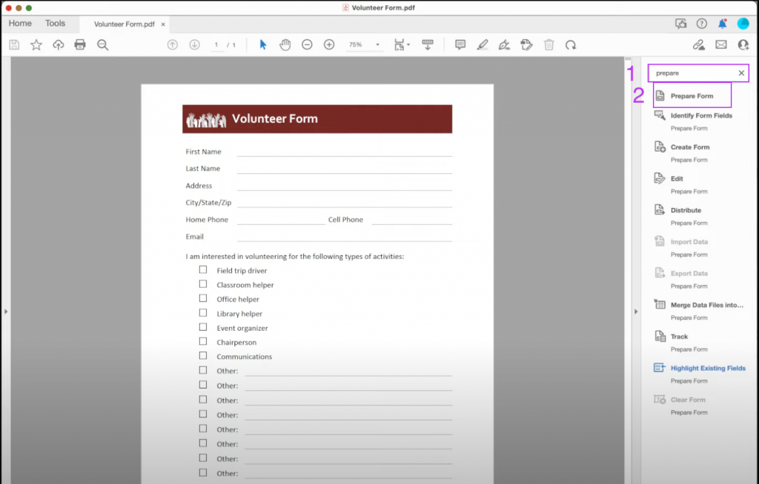Check the Field trip driver checkbox
This screenshot has width=759, height=484.
[203, 269]
